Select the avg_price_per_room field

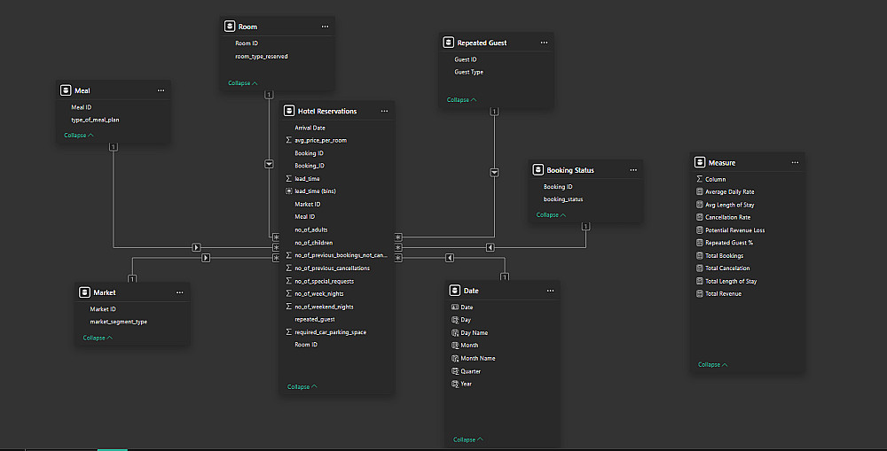(x=320, y=141)
